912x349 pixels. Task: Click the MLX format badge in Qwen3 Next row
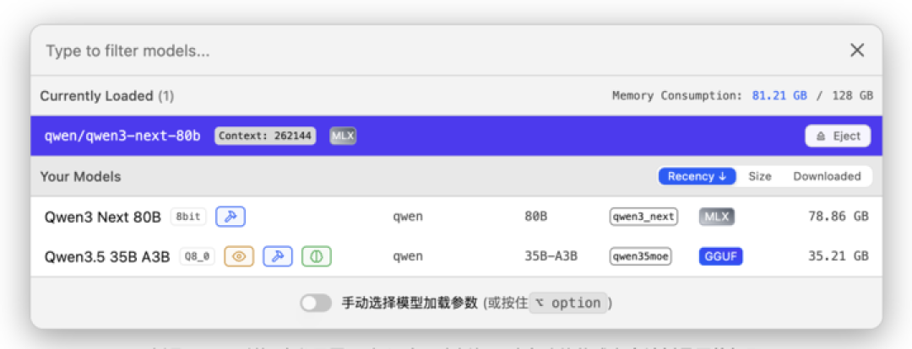(x=717, y=217)
